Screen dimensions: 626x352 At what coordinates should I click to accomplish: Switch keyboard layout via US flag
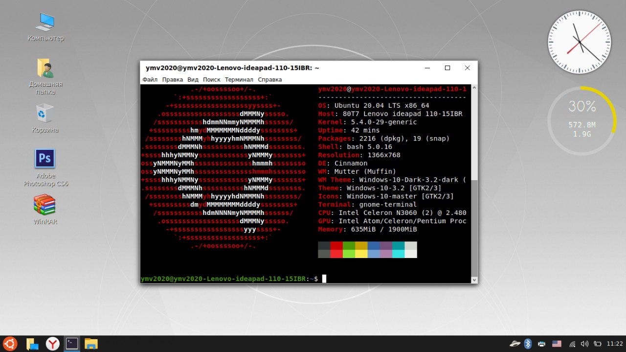(557, 344)
